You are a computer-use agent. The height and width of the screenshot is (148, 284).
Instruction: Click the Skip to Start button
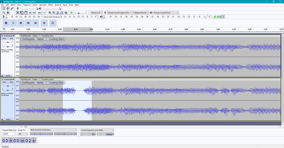pos(28,23)
